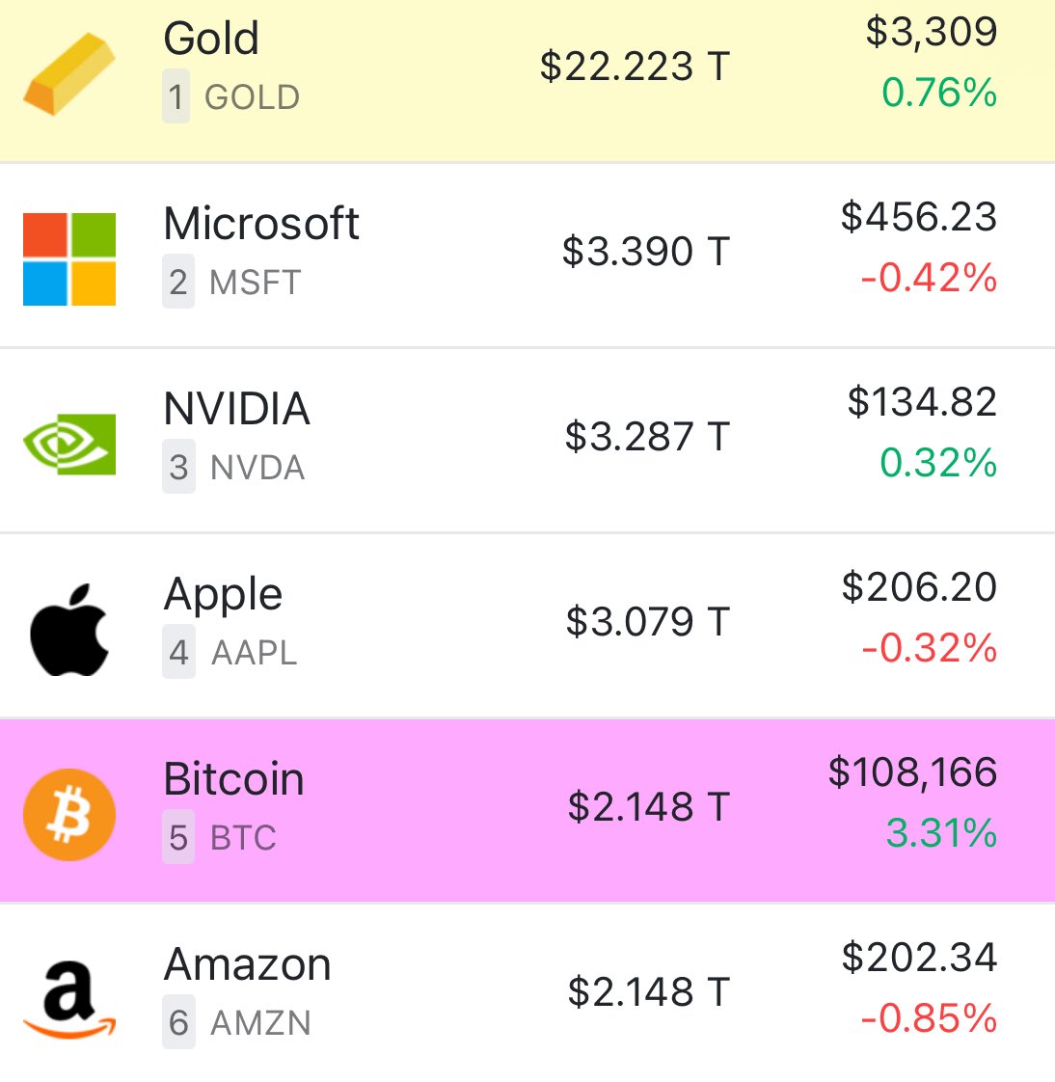
Task: Click the BTC ticker label
Action: (x=243, y=838)
